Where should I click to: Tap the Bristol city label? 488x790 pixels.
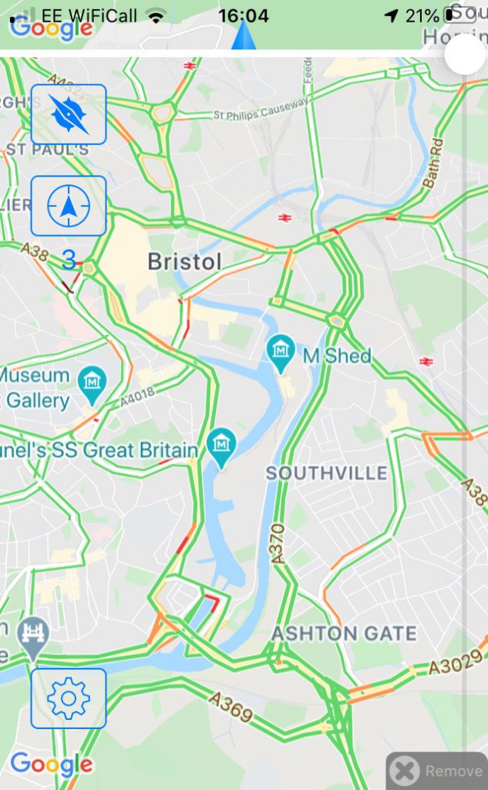coord(185,262)
